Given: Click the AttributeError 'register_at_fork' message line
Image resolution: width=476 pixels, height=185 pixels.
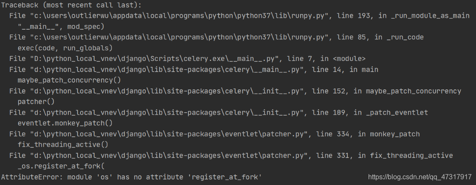Looking at the screenshot, I should pos(132,177).
